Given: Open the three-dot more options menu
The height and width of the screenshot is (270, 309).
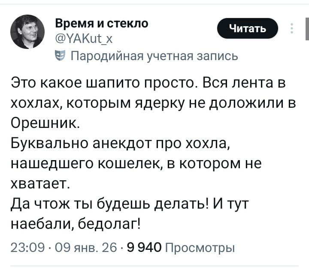Looking at the screenshot, I should pos(292,29).
